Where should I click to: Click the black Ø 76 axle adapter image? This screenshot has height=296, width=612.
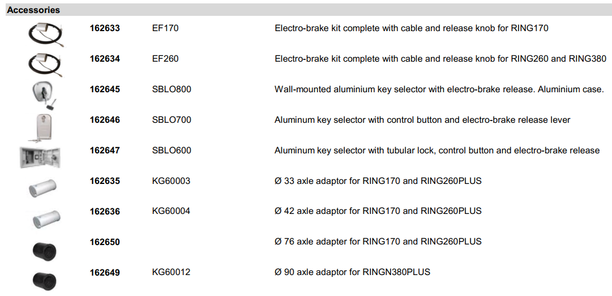coord(44,250)
